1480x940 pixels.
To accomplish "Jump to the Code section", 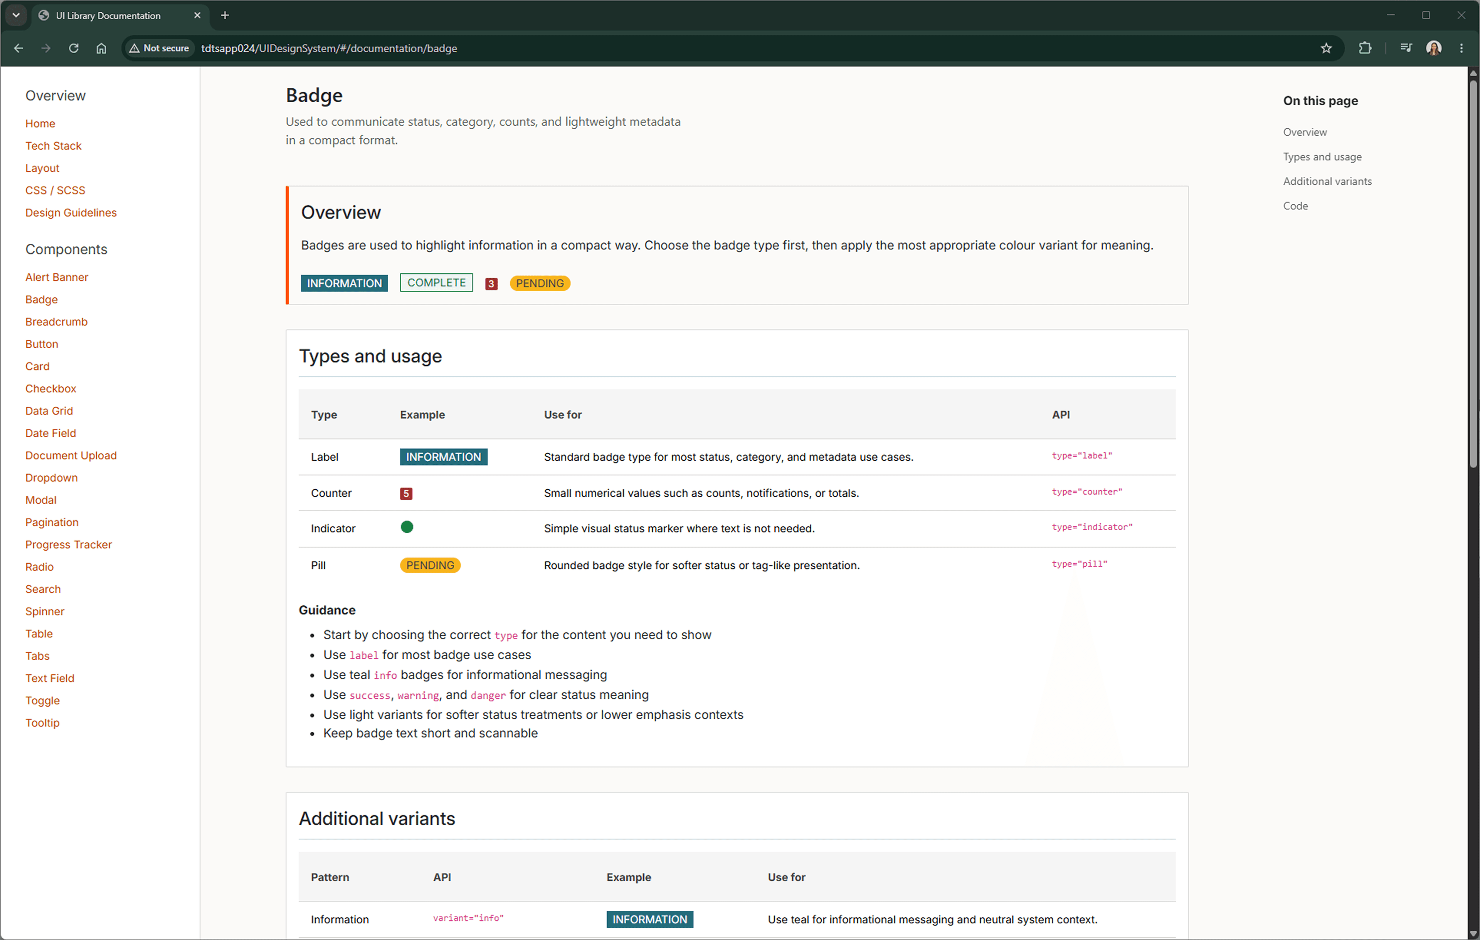I will click(1295, 206).
